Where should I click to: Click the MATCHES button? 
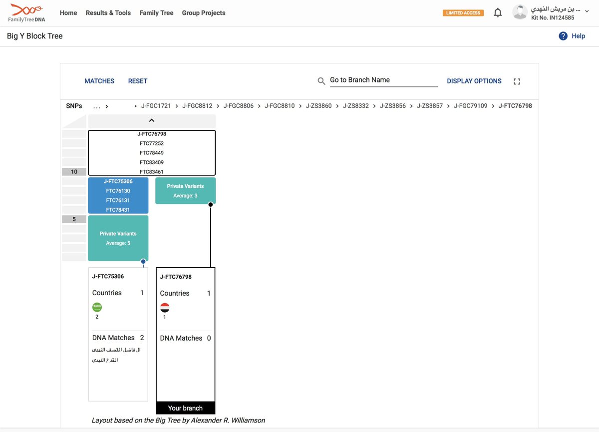[99, 81]
